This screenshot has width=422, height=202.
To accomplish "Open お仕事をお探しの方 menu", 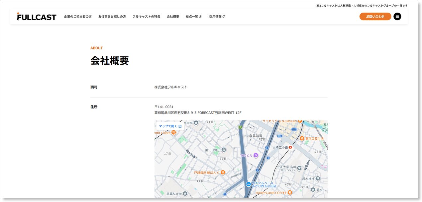I will pyautogui.click(x=112, y=17).
